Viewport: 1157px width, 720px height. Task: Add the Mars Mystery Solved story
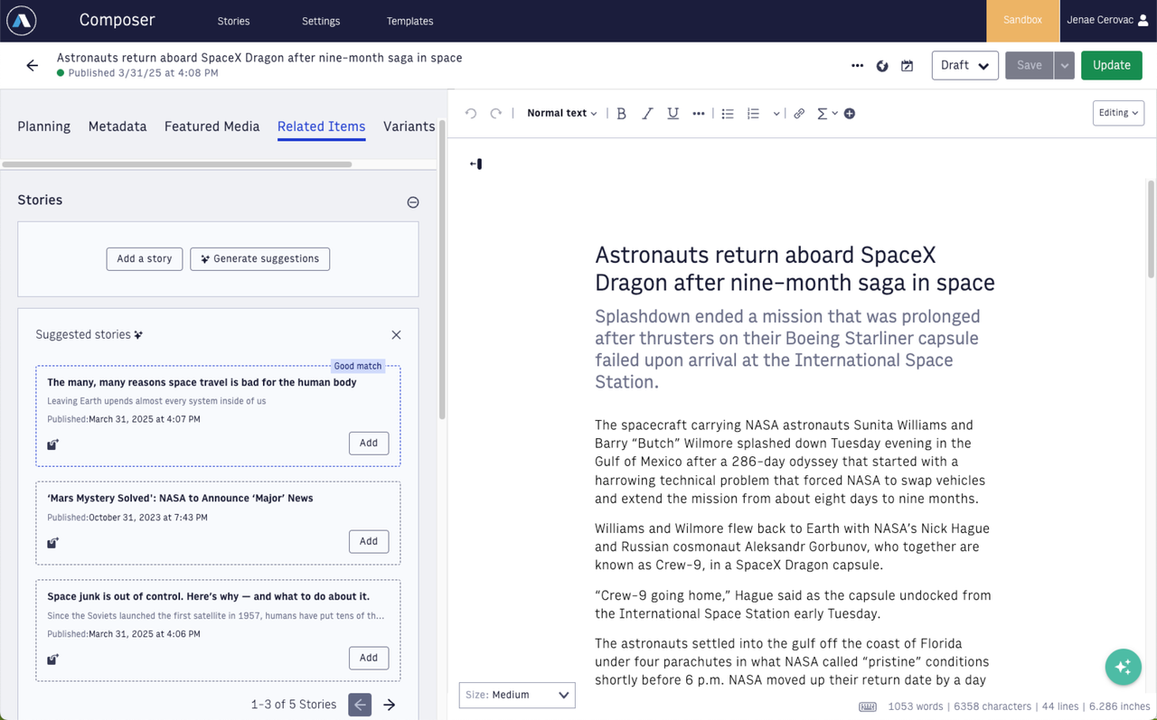369,541
